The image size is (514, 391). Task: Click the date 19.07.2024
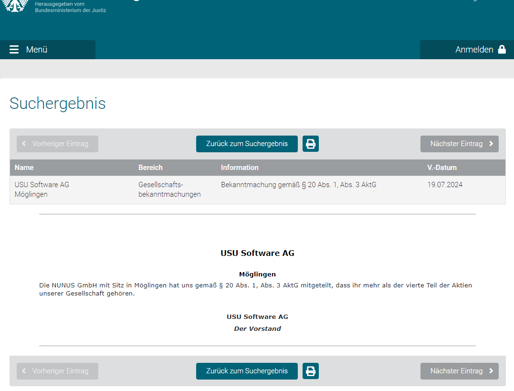(x=445, y=185)
